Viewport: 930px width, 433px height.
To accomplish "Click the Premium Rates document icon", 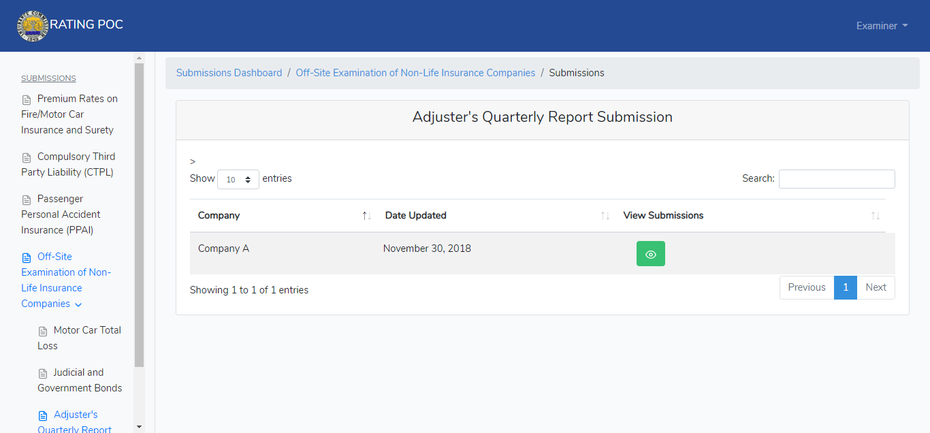I will tap(27, 100).
